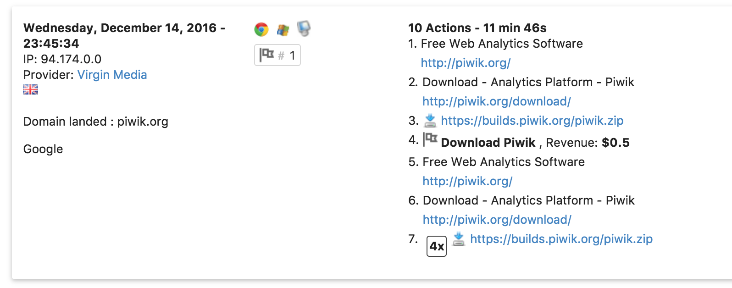Click the download icon in action 3
The height and width of the screenshot is (288, 732).
[x=430, y=121]
